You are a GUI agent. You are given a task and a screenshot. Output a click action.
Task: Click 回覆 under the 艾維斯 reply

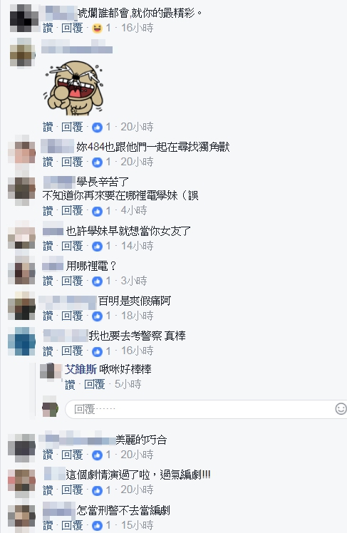coord(95,385)
